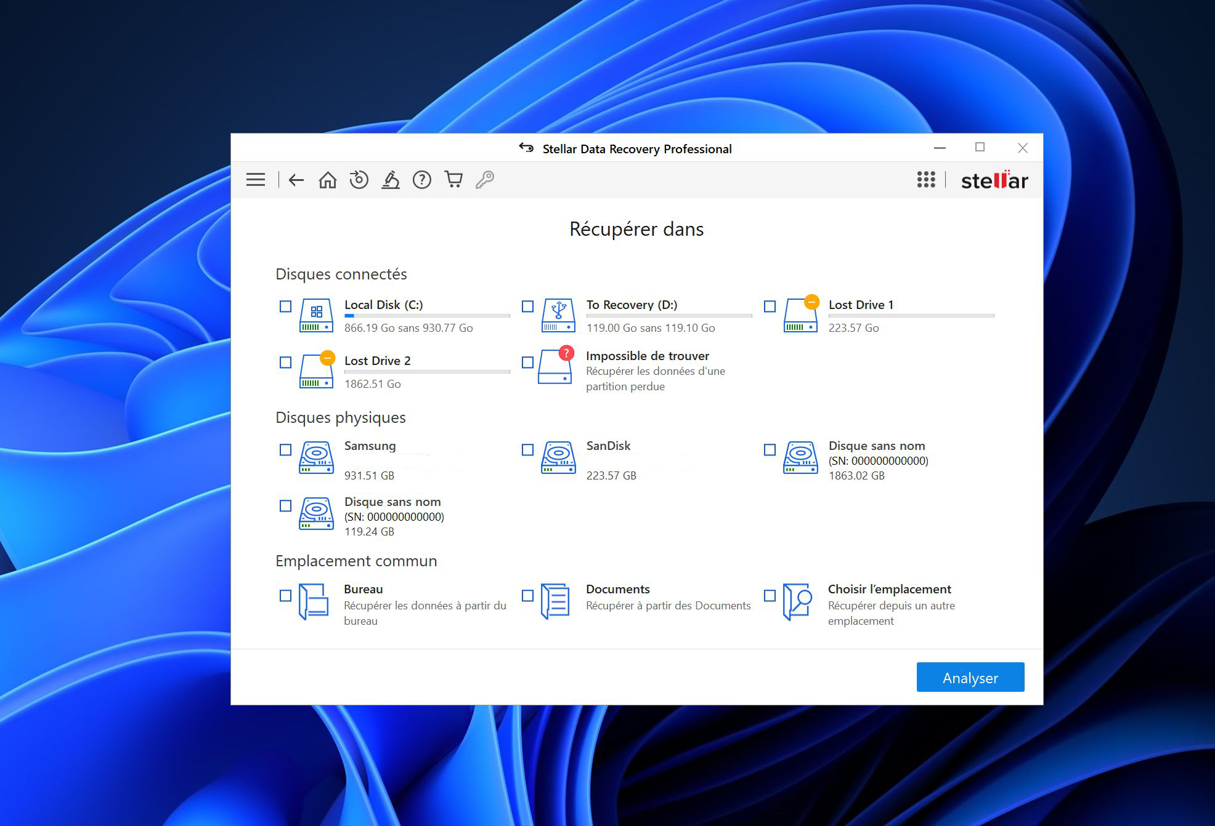Tick the To Recovery (D:) checkbox

pos(527,307)
